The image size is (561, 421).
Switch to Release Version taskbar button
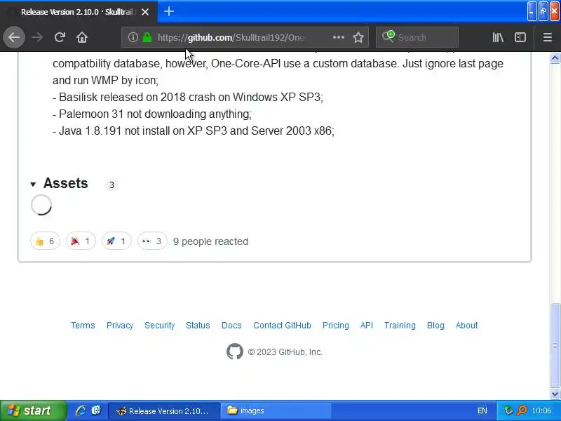164,410
